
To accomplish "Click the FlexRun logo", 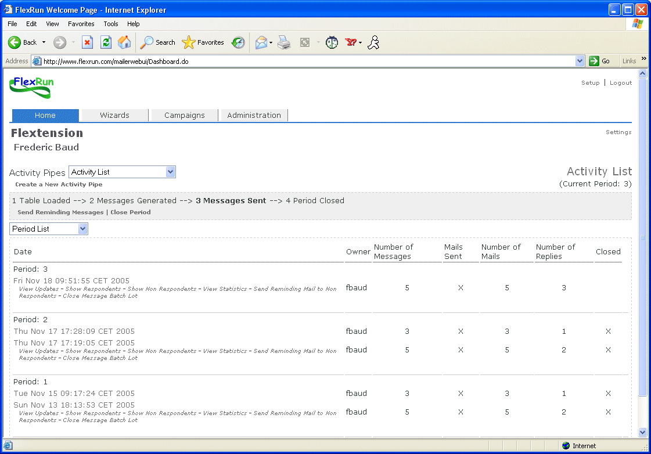I will click(31, 88).
